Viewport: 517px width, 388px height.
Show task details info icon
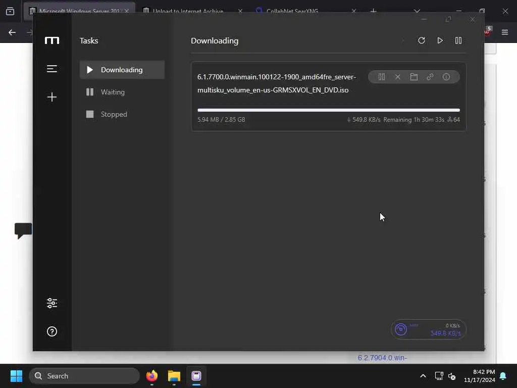point(446,77)
